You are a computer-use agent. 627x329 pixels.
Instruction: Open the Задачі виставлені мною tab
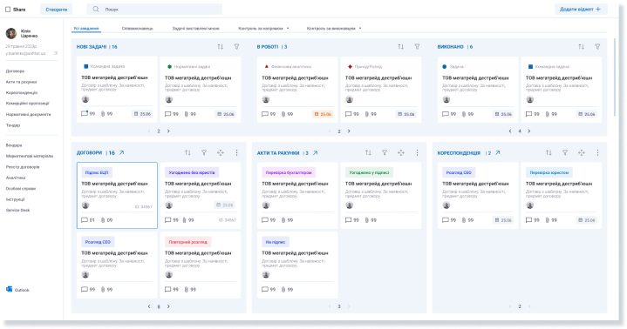(195, 29)
